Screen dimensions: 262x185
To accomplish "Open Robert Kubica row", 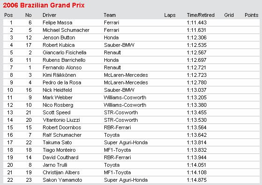I will tap(131, 45).
